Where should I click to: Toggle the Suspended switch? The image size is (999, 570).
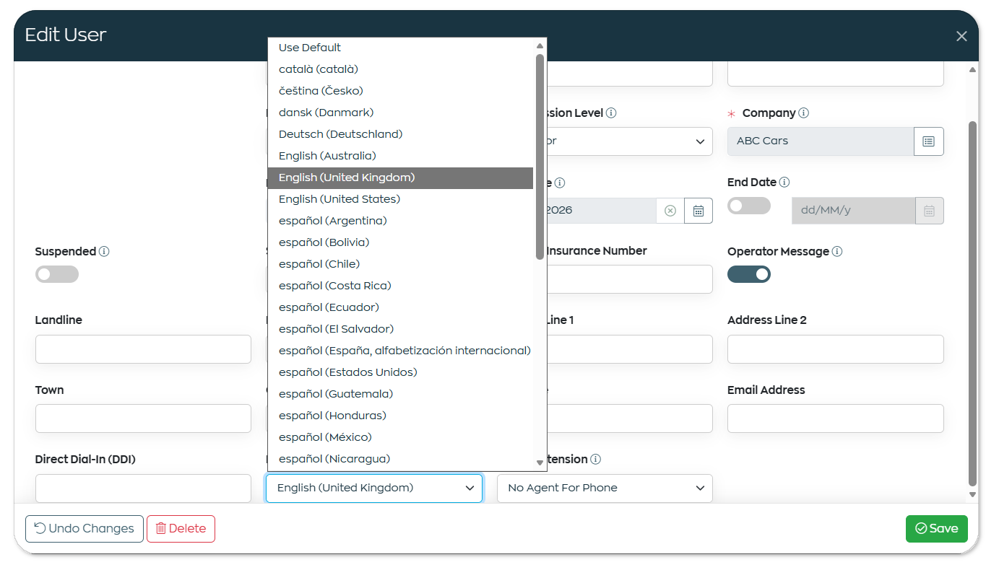click(57, 274)
